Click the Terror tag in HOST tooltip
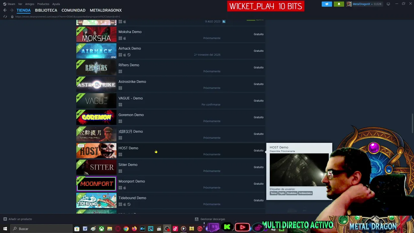 pyautogui.click(x=274, y=193)
